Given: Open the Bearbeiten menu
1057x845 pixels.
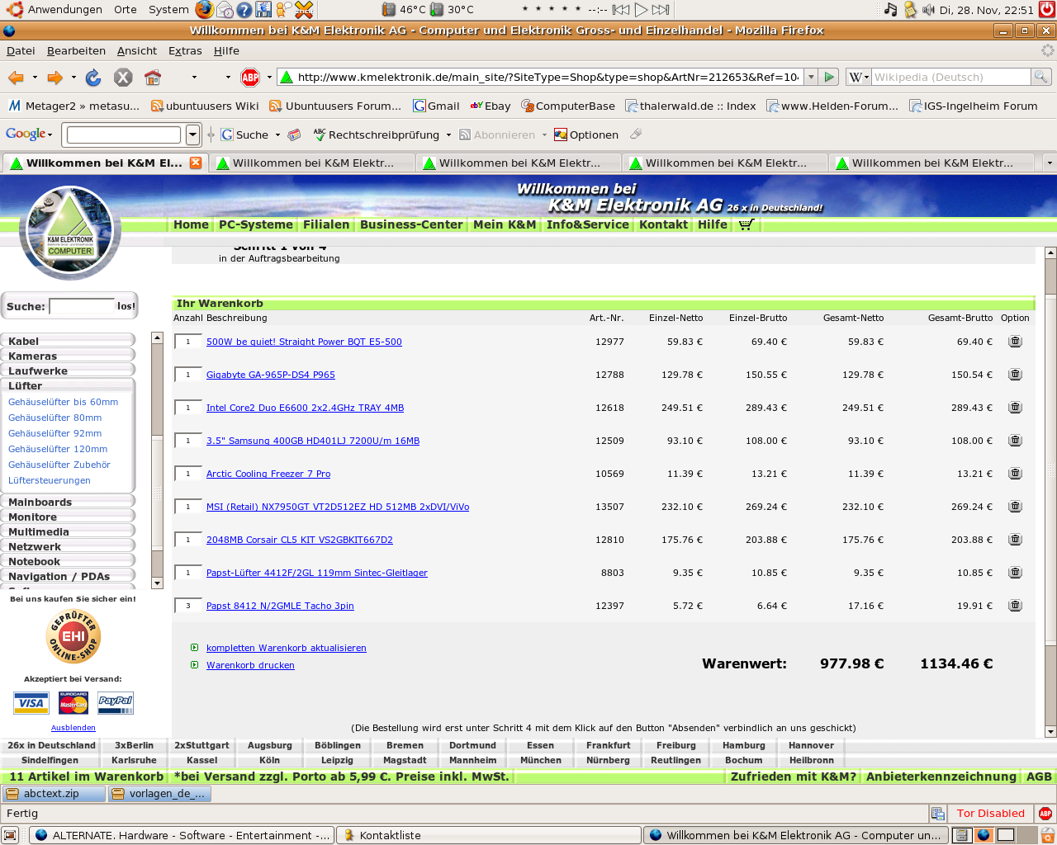Looking at the screenshot, I should tap(76, 50).
